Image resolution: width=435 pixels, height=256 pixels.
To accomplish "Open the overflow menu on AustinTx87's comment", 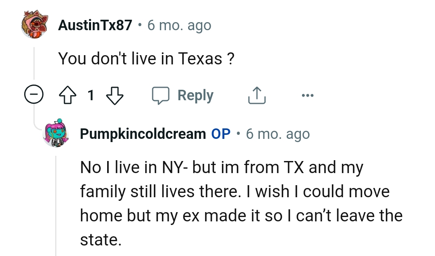I will coord(308,95).
